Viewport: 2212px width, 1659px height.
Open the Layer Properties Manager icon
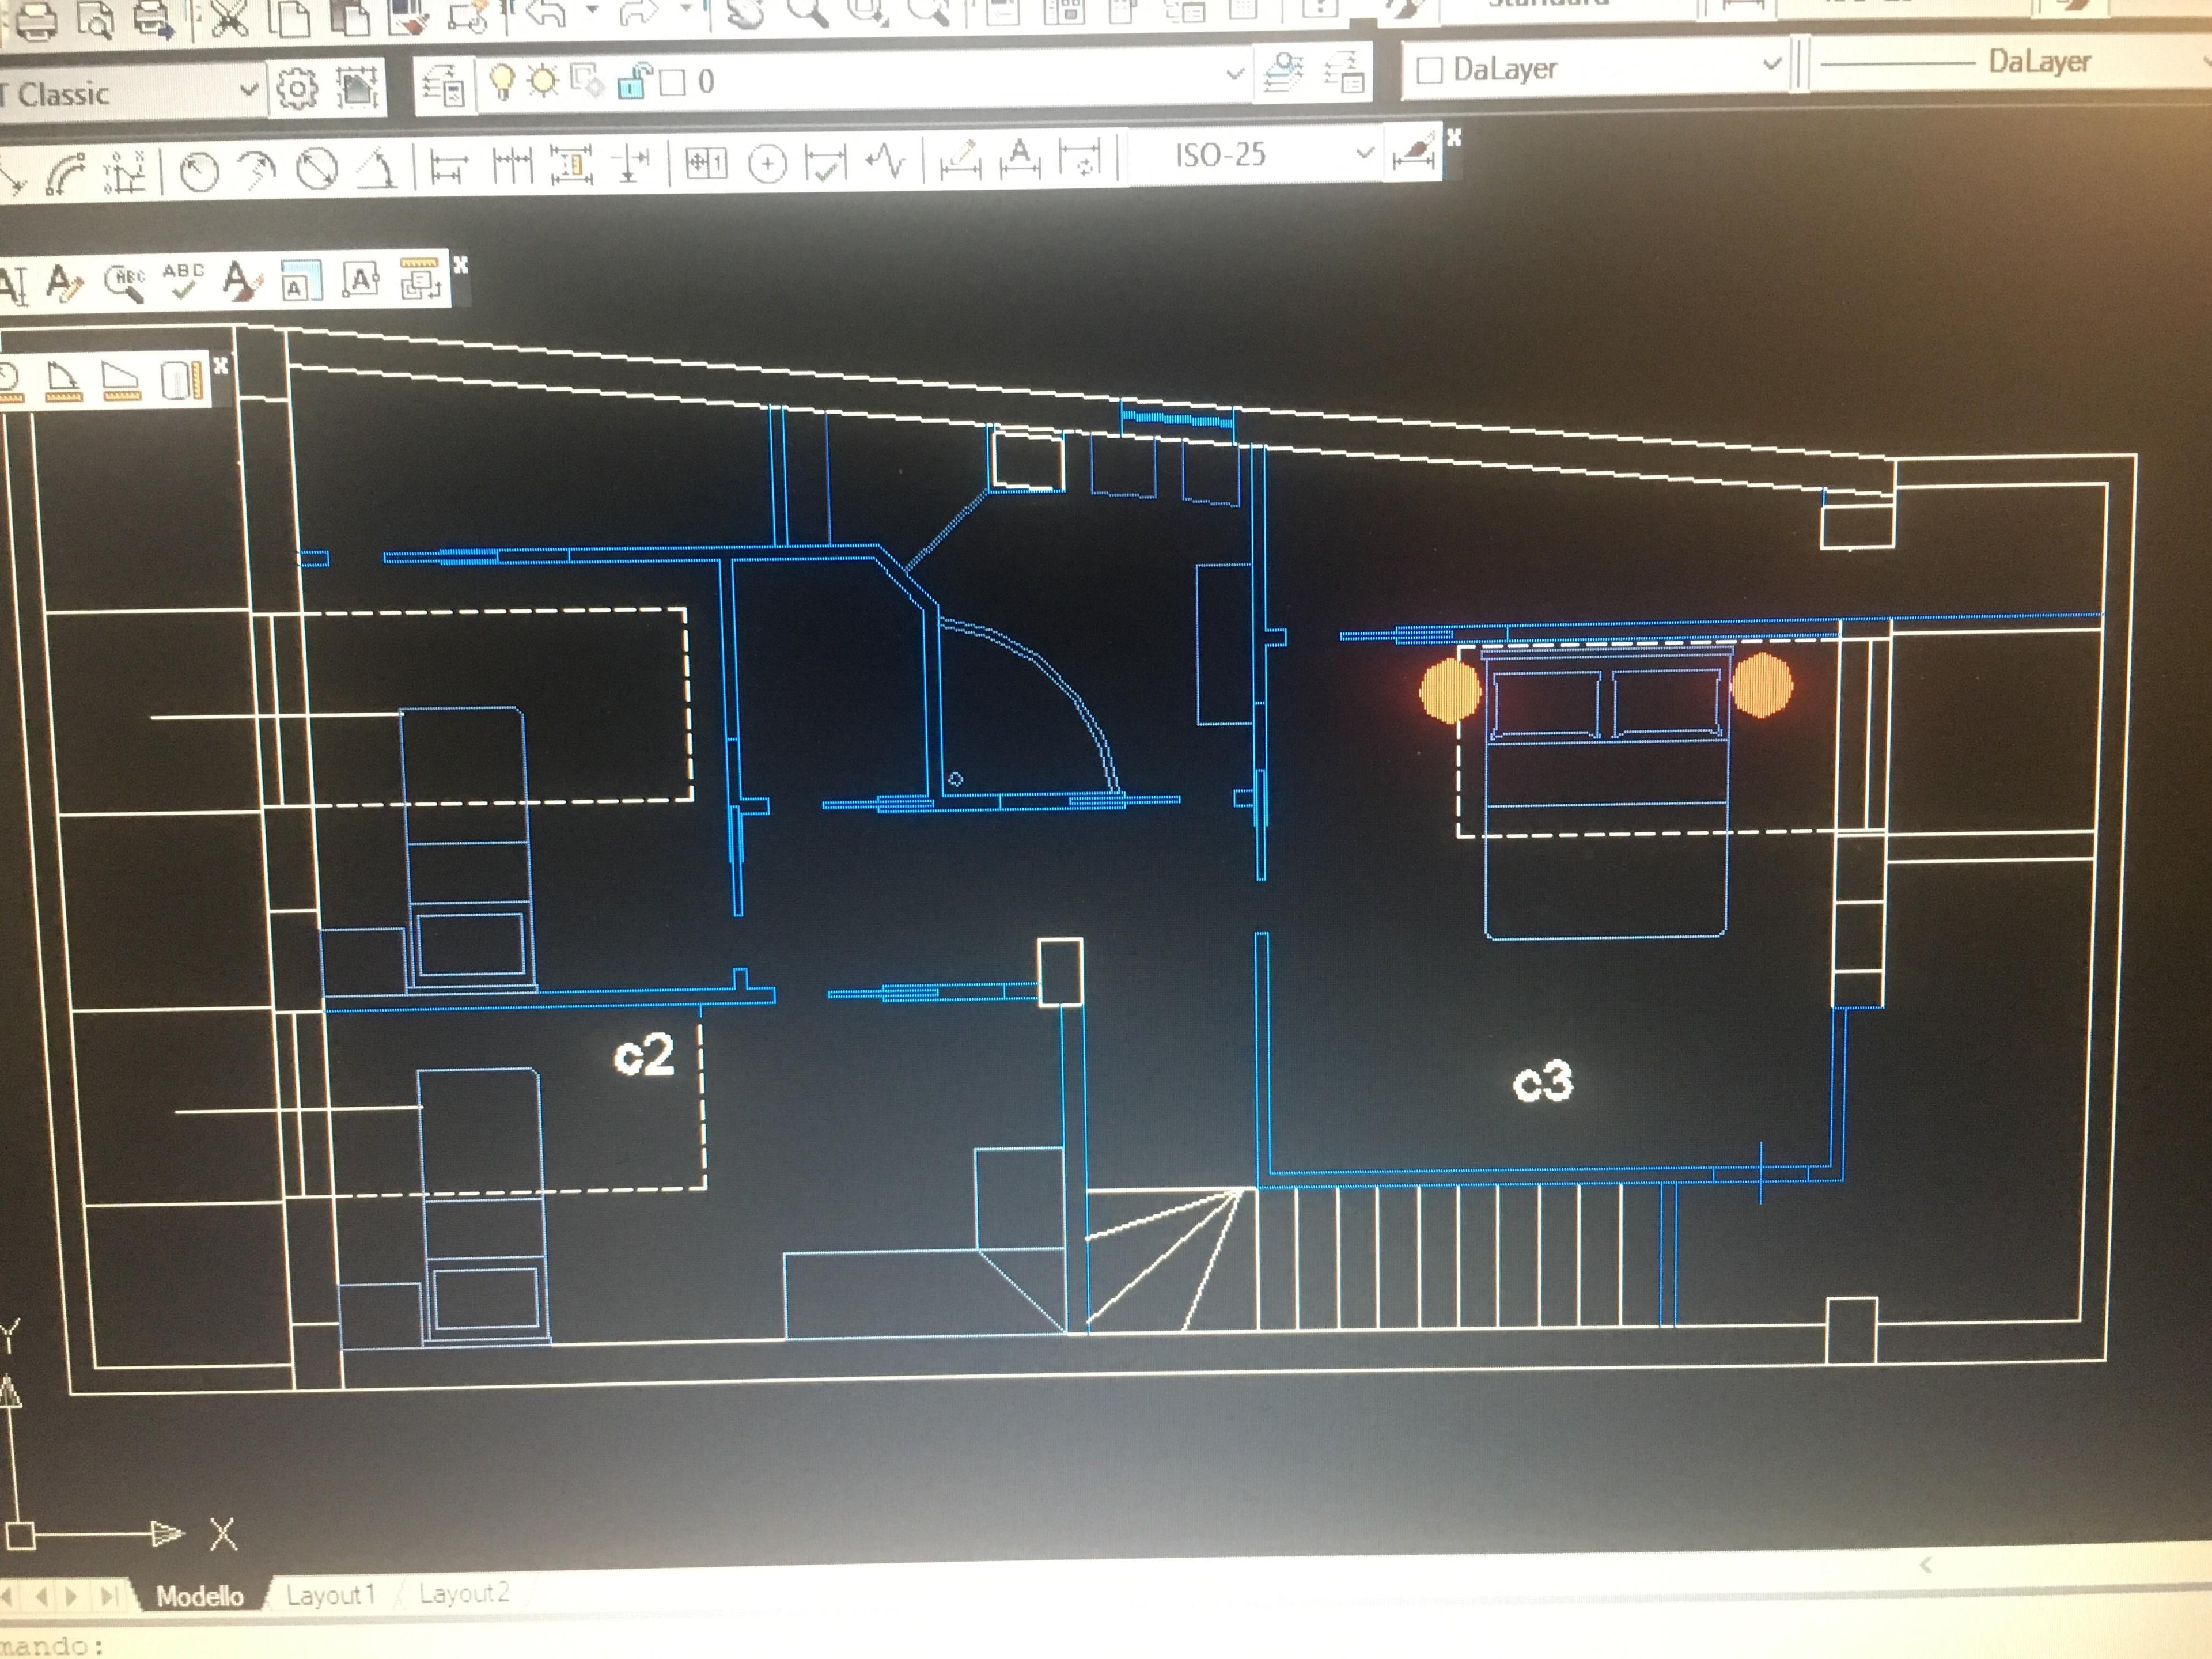443,85
